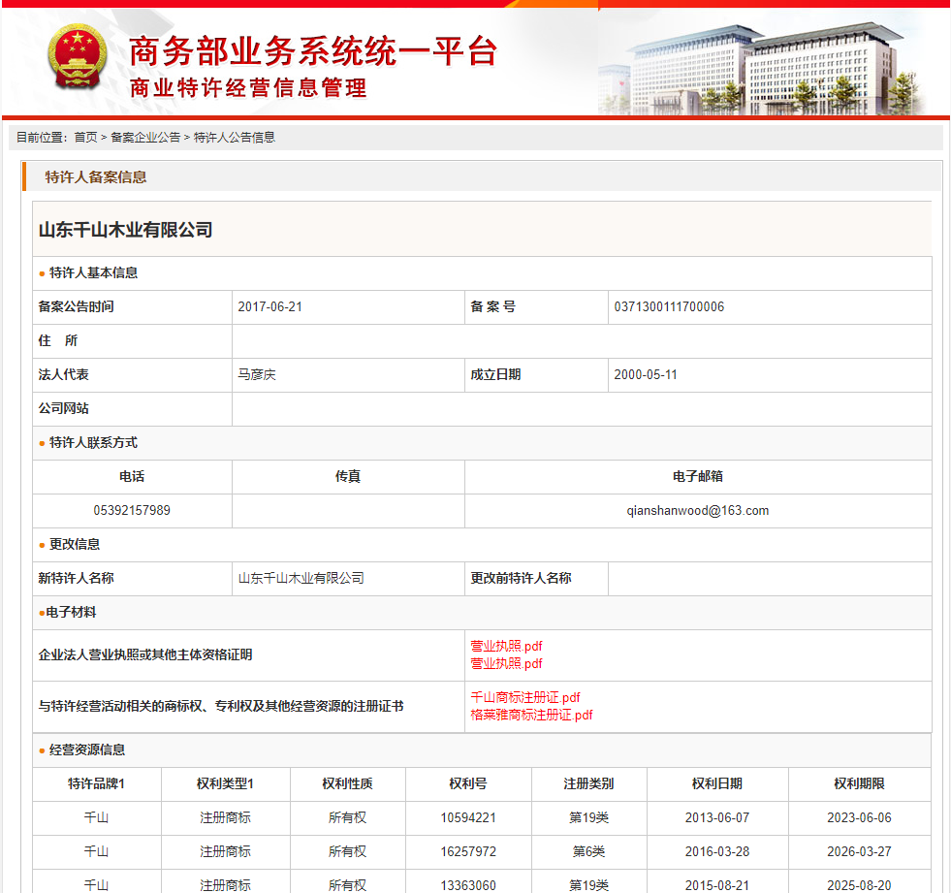The width and height of the screenshot is (951, 893).
Task: Download 格莱雅商标注册证.pdf file
Action: coord(532,716)
